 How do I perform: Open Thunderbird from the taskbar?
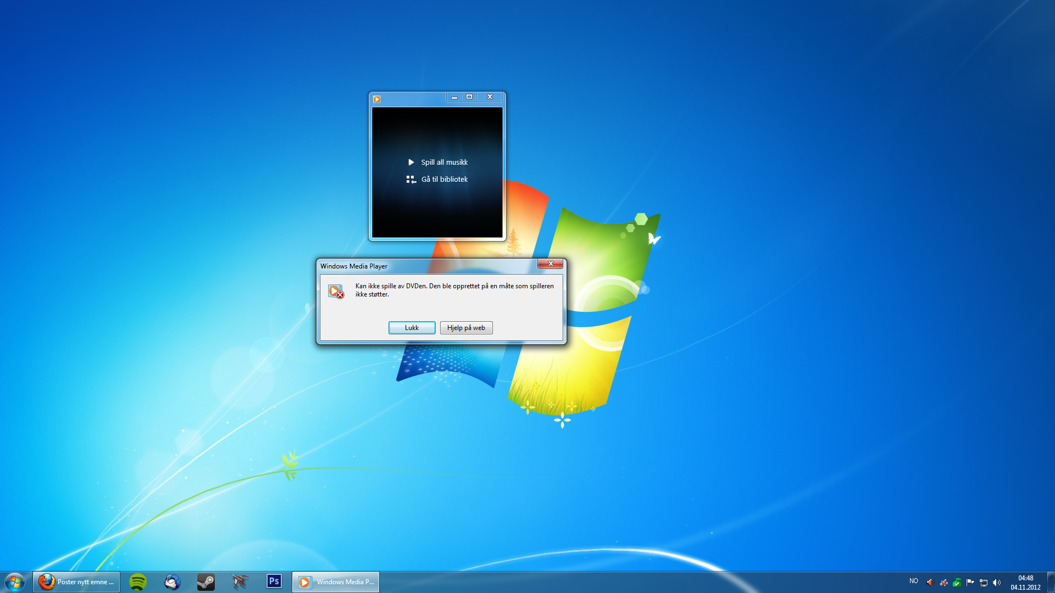172,582
